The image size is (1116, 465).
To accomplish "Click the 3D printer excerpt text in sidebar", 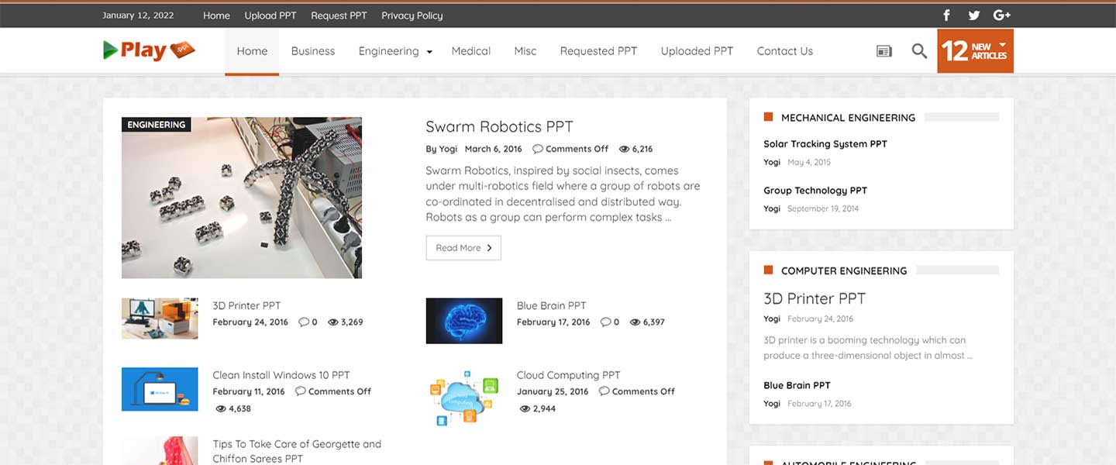I will [x=868, y=348].
